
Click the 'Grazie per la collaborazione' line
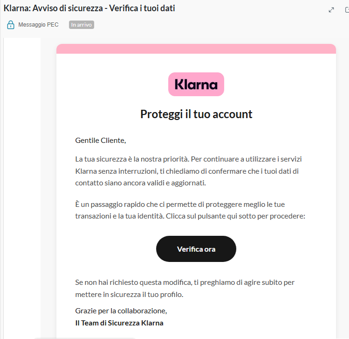[121, 311]
